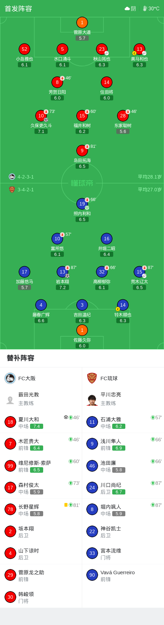Viewport: 164px width, 625px height.
Task: Select substitute 浅川隼人 number 9 entry
Action: (x=123, y=444)
